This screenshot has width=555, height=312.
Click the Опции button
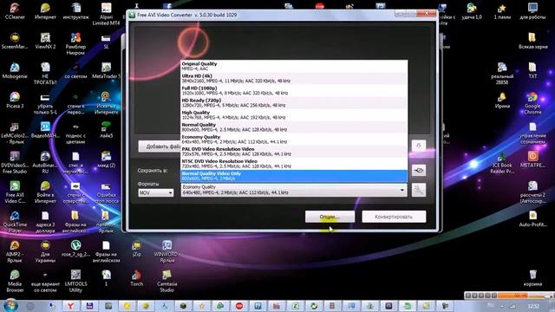pos(330,217)
